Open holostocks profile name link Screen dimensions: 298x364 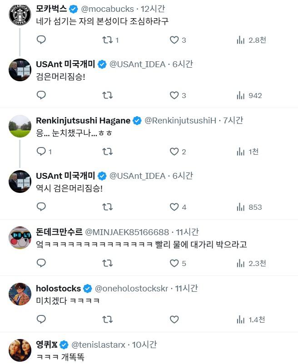click(x=58, y=288)
